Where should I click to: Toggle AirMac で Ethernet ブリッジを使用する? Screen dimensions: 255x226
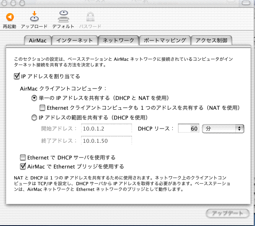pos(23,166)
